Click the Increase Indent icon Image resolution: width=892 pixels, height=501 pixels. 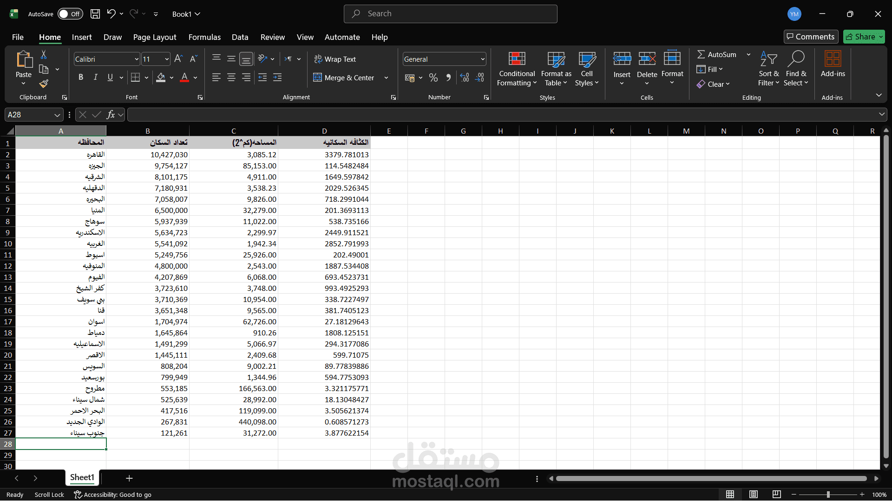pyautogui.click(x=277, y=77)
